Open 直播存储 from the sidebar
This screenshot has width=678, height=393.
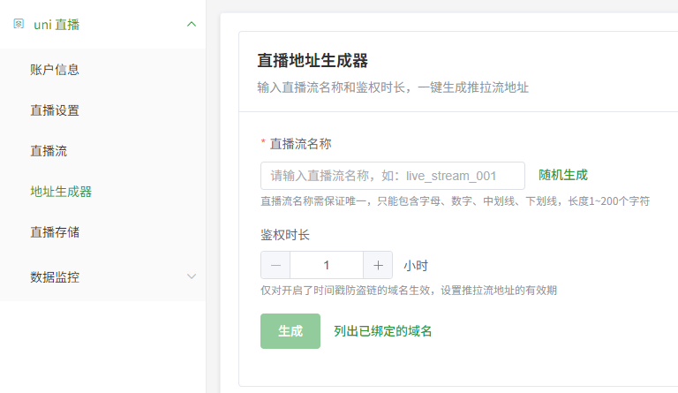[55, 232]
